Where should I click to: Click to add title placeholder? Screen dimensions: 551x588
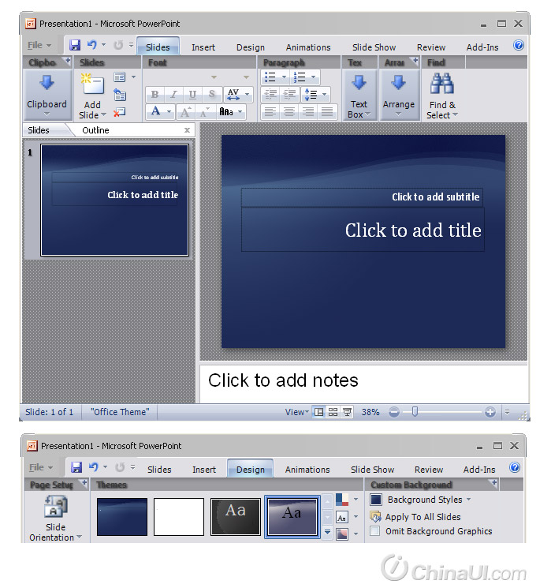[363, 230]
